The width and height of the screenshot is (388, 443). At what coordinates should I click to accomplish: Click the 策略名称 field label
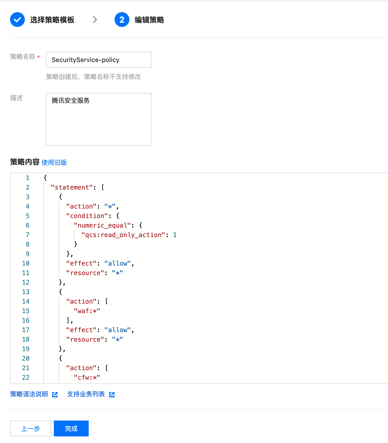[x=23, y=57]
